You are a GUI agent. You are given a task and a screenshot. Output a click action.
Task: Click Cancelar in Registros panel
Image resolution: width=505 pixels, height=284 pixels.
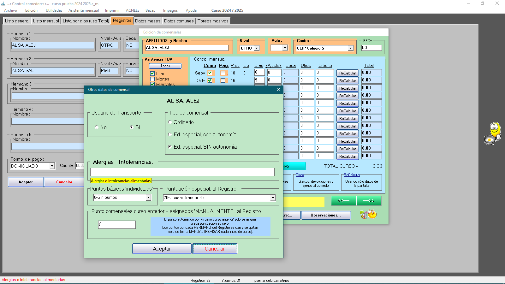click(64, 182)
